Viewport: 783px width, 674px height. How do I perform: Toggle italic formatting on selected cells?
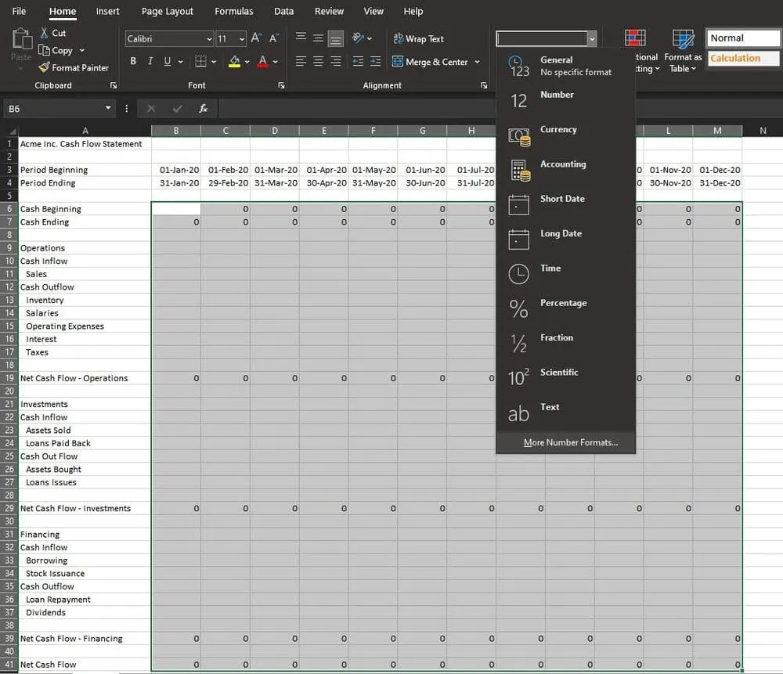150,62
